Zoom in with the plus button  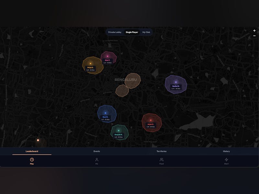click(254, 31)
